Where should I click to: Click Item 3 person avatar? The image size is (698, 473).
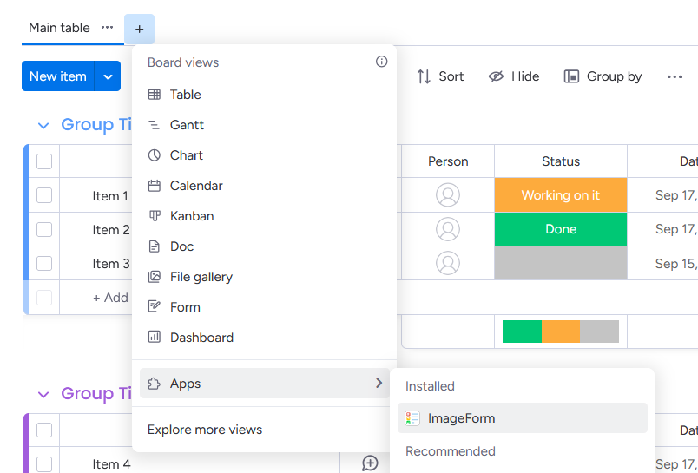[448, 263]
